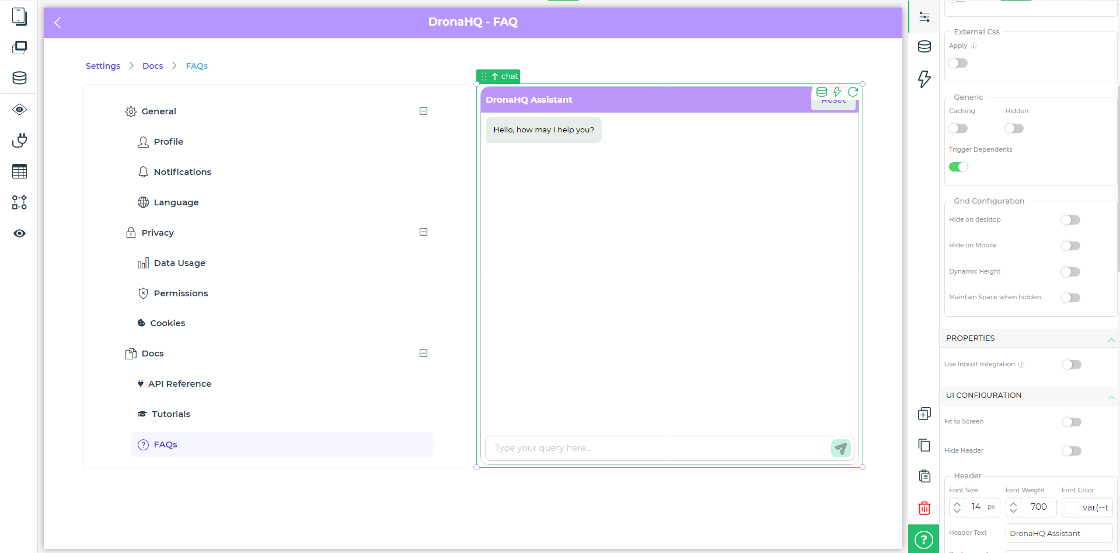The height and width of the screenshot is (553, 1120).
Task: Enable the Caching toggle
Action: coord(958,128)
